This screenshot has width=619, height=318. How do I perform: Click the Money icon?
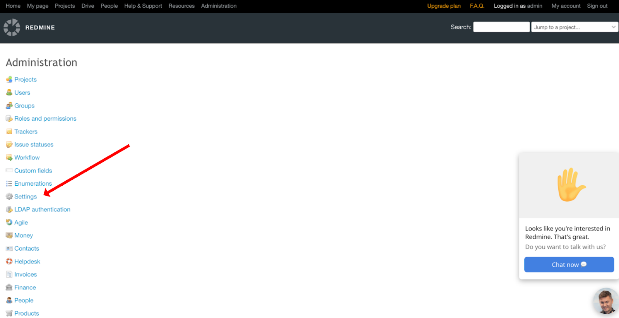coord(9,235)
